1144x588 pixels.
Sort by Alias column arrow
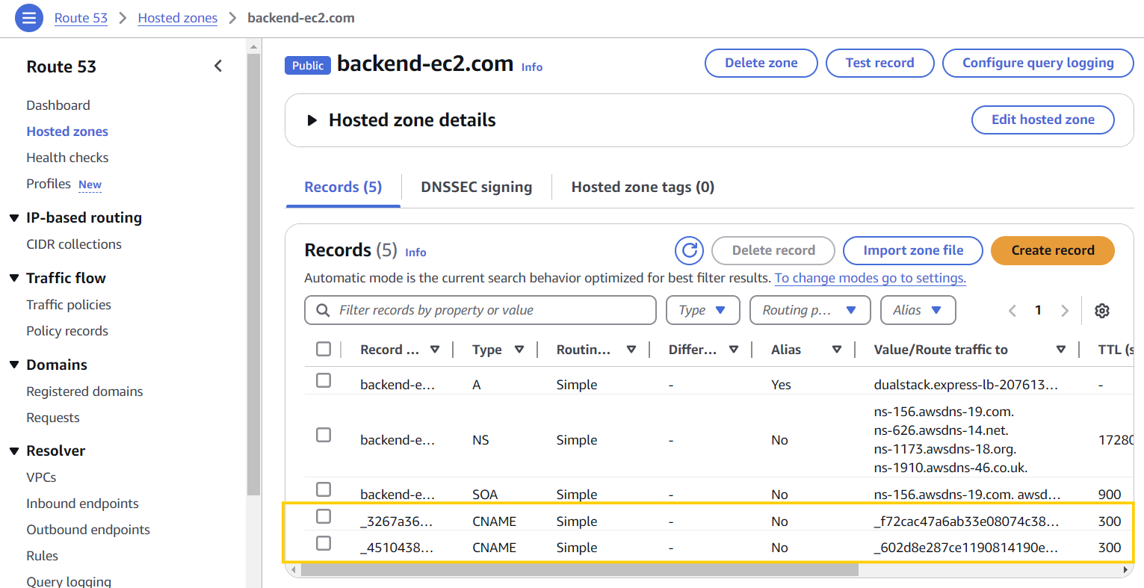coord(837,350)
